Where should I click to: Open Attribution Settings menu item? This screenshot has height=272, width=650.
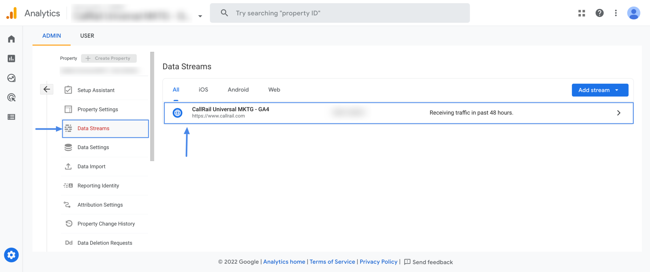[x=105, y=205]
